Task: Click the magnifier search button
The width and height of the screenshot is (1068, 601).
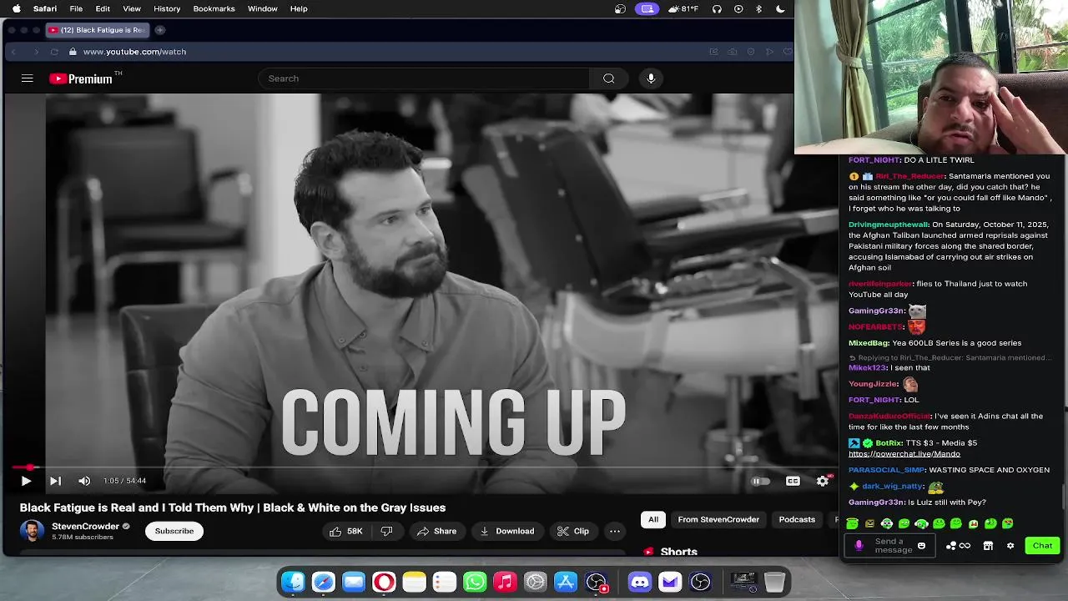Action: 609,78
